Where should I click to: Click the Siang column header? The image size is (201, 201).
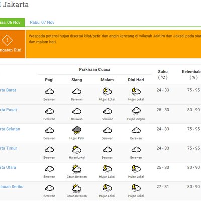click(x=77, y=80)
